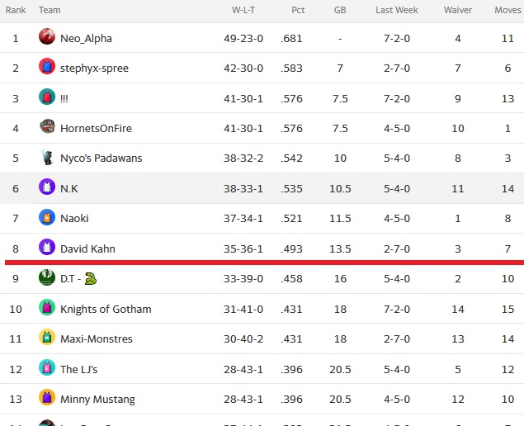The height and width of the screenshot is (426, 524).
Task: Click the Maxi-Monstres yellow jersey icon
Action: tap(47, 337)
